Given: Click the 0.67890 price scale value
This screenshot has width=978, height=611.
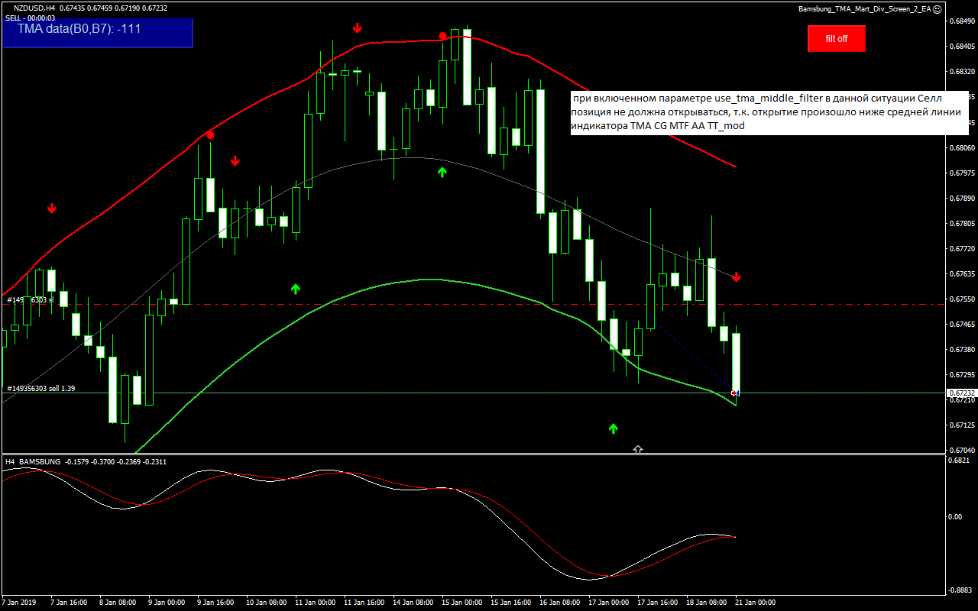Looking at the screenshot, I should (x=961, y=199).
